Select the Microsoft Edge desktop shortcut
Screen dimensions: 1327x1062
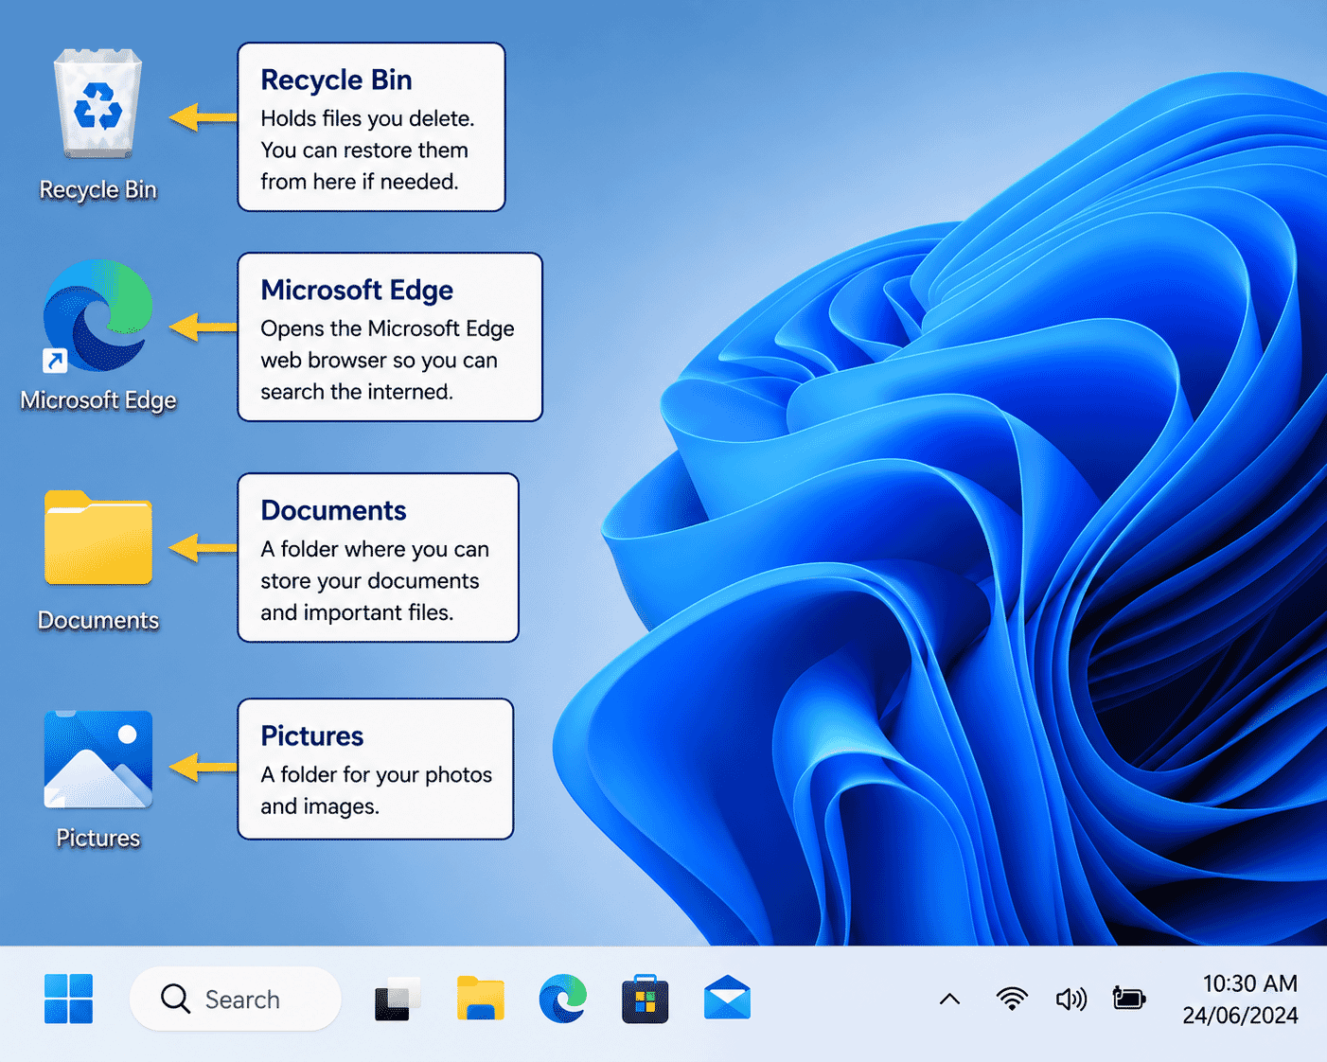click(x=97, y=314)
